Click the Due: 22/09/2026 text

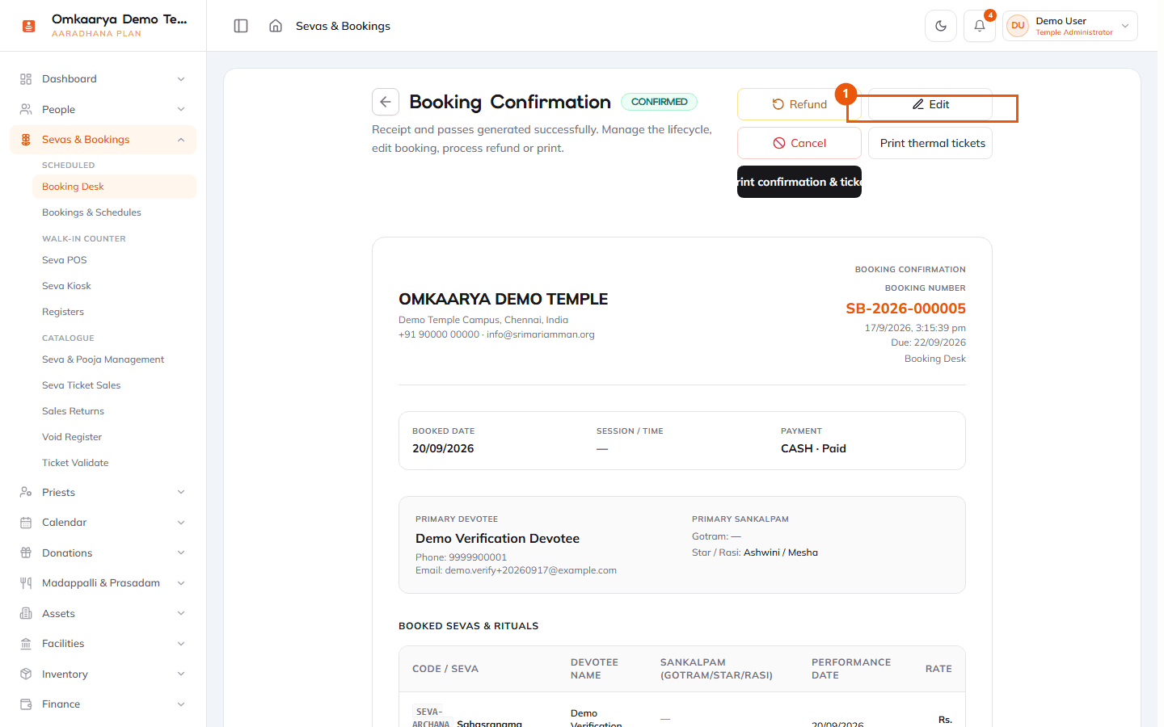coord(928,342)
